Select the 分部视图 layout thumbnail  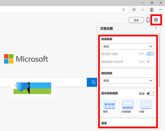128,106
